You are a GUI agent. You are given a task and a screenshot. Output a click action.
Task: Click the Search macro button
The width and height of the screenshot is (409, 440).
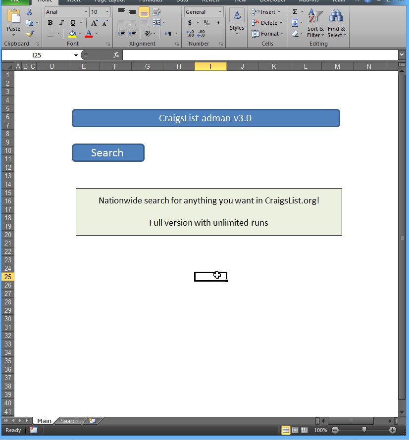[x=108, y=152]
